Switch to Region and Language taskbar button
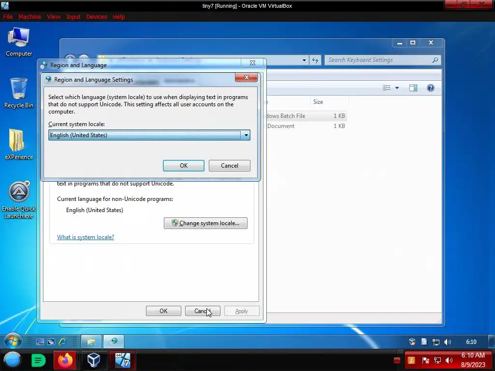The height and width of the screenshot is (371, 495). click(x=113, y=342)
